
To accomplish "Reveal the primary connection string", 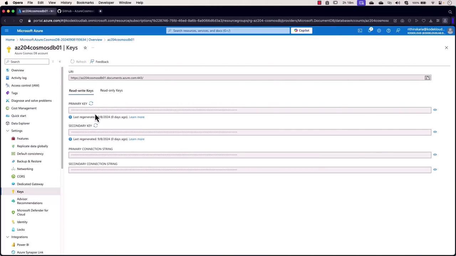I will [x=435, y=155].
